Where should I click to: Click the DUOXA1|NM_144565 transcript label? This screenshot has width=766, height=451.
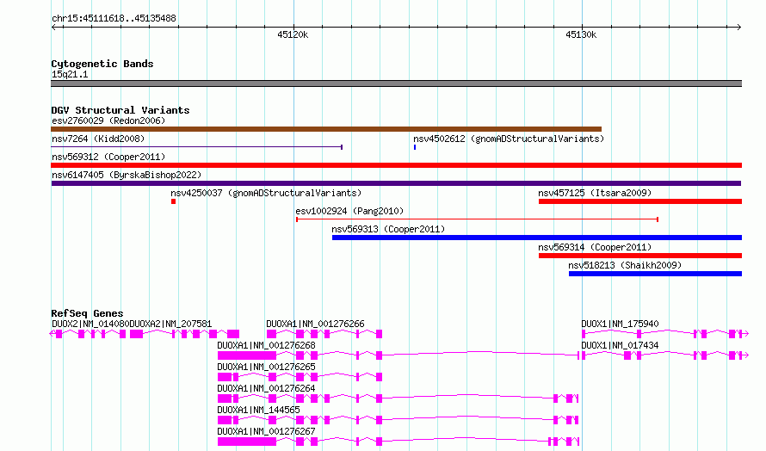258,410
